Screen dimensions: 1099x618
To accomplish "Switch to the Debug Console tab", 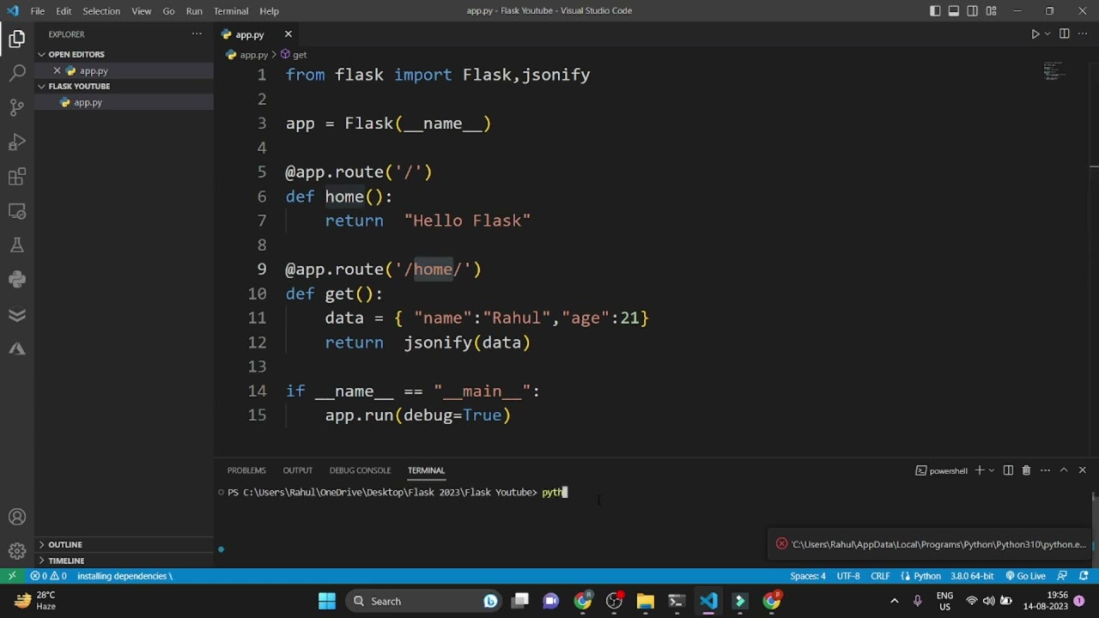I will coord(360,470).
